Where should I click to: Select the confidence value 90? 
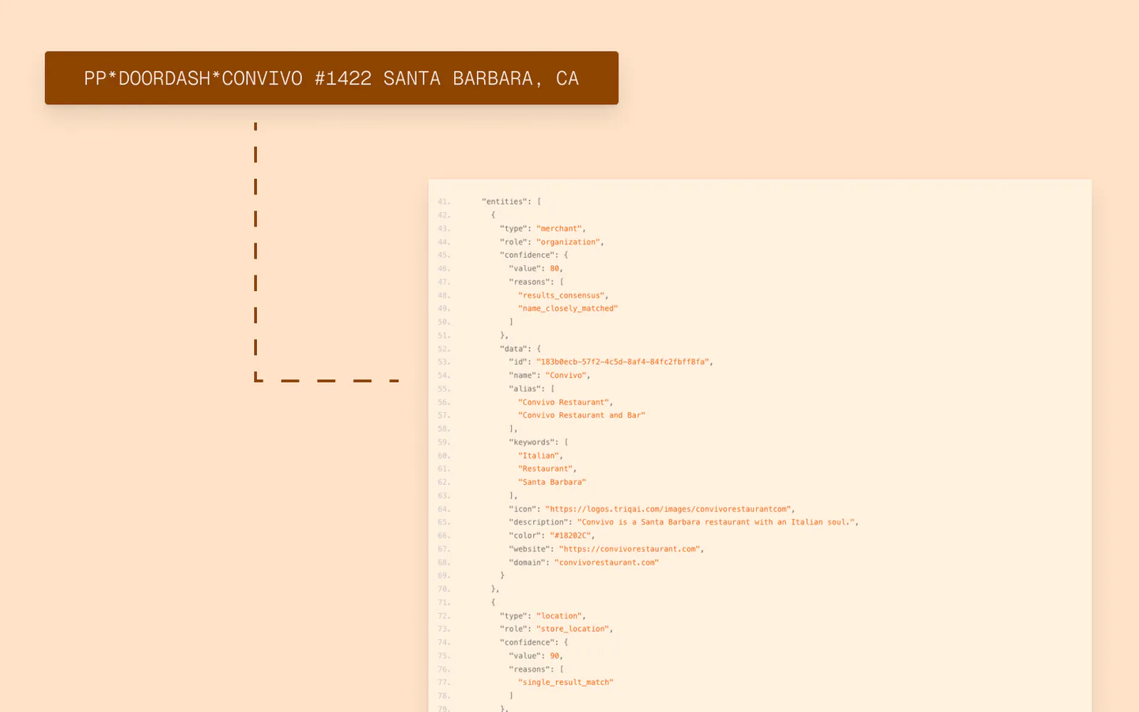point(554,656)
